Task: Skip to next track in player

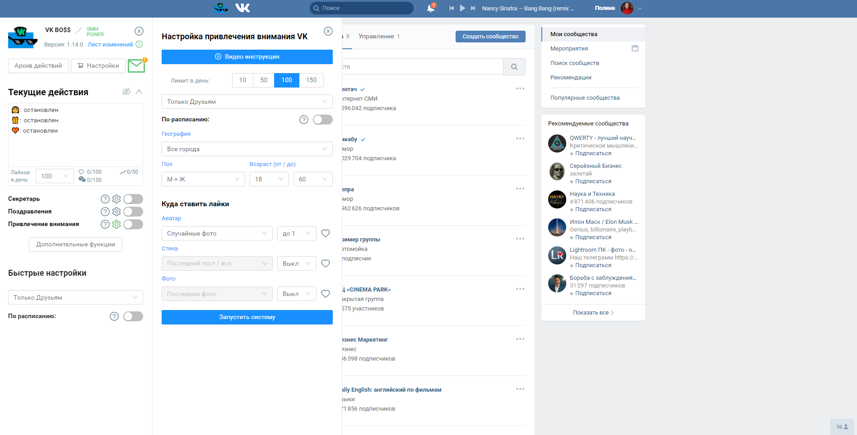Action: click(x=473, y=8)
